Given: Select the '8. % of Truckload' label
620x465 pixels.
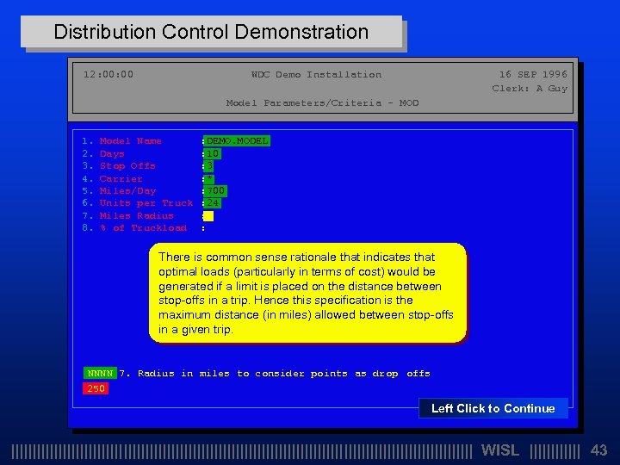Looking at the screenshot, I should pyautogui.click(x=134, y=228).
